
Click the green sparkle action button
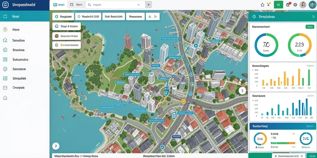(x=278, y=5)
